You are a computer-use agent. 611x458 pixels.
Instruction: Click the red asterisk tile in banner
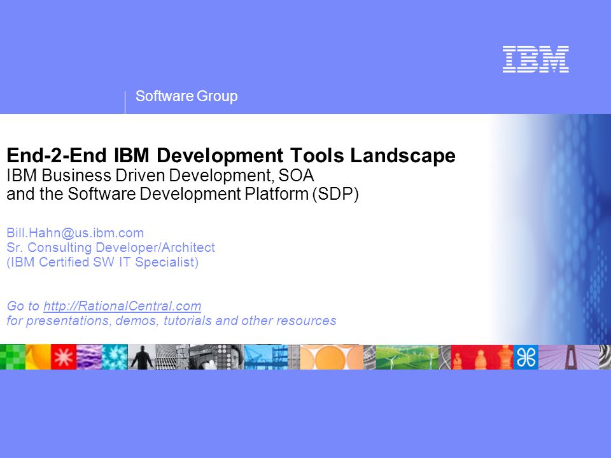click(x=64, y=357)
